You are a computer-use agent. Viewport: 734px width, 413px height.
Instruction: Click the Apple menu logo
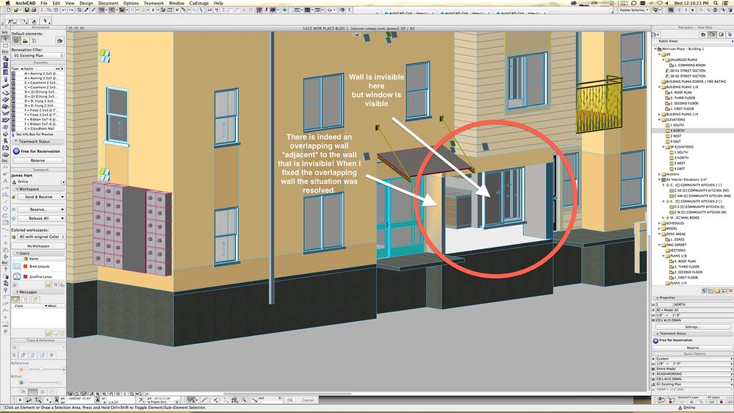point(7,3)
